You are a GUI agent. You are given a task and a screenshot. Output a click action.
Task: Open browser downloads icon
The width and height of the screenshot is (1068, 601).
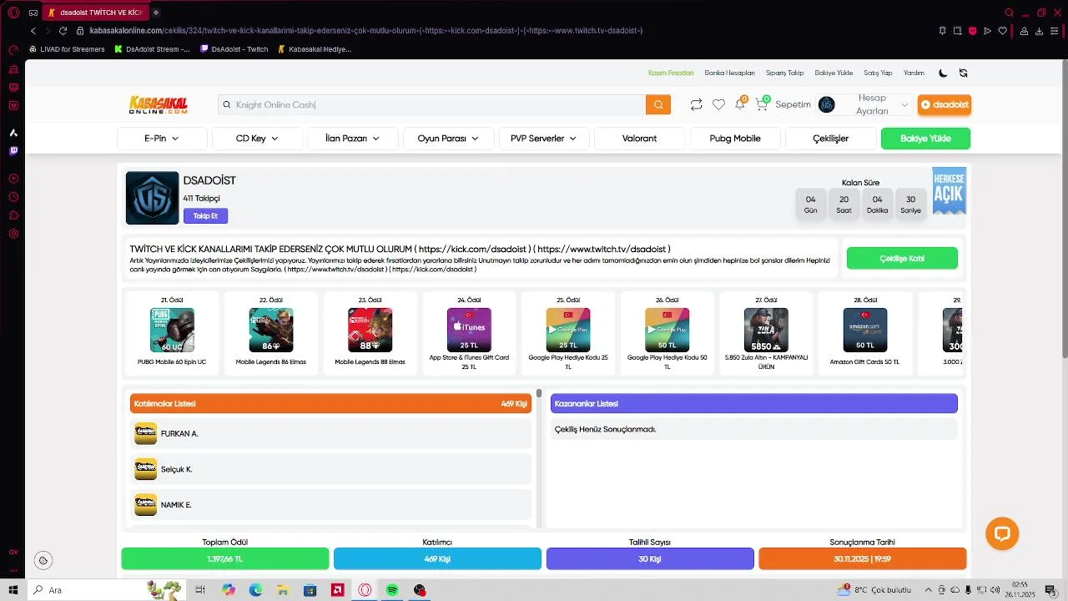pos(1040,31)
